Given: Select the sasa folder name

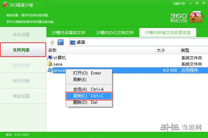Looking at the screenshot, I should click(x=58, y=64).
